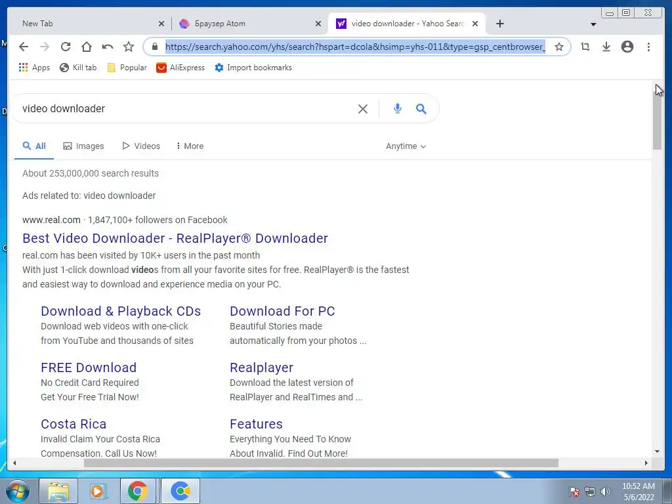Viewport: 672px width, 504px height.
Task: Click Import bookmarks gear item
Action: point(253,68)
